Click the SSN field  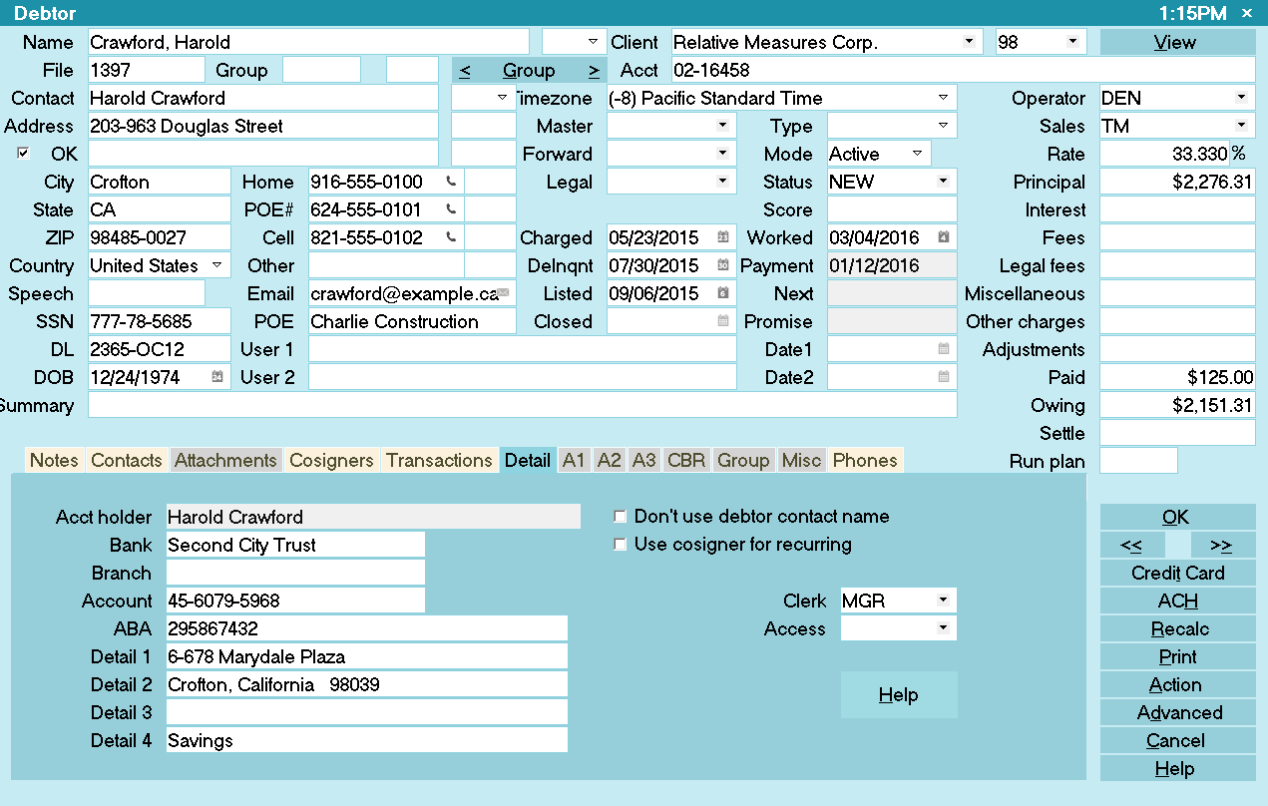click(x=160, y=321)
